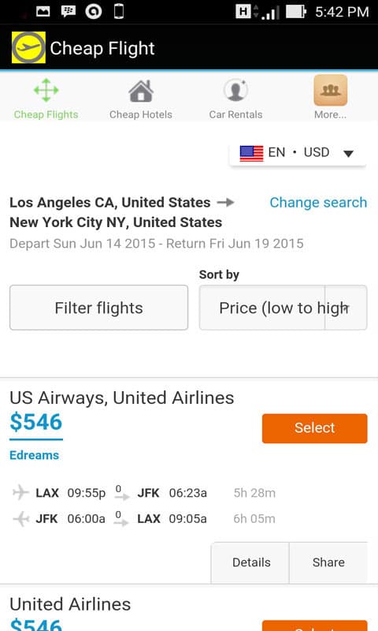
Task: Open the Price (low to high) sort dropdown
Action: point(283,308)
